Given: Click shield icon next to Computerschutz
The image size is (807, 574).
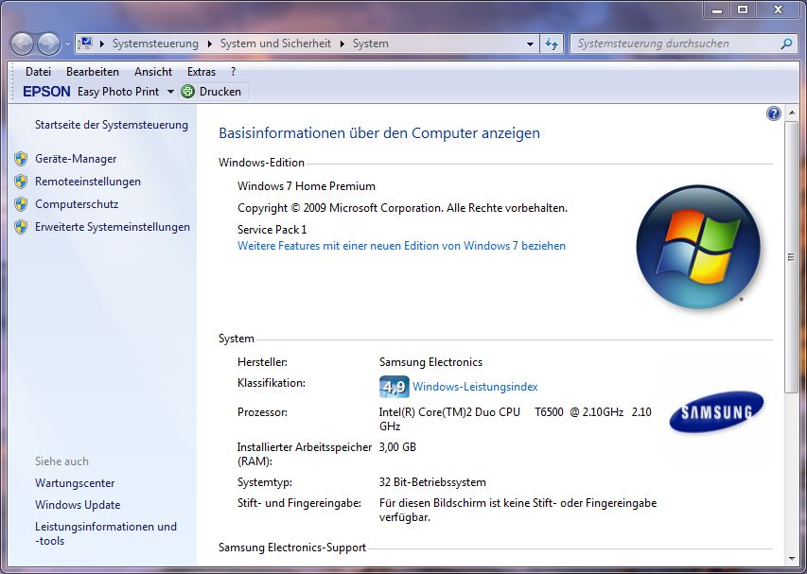Looking at the screenshot, I should 21,204.
